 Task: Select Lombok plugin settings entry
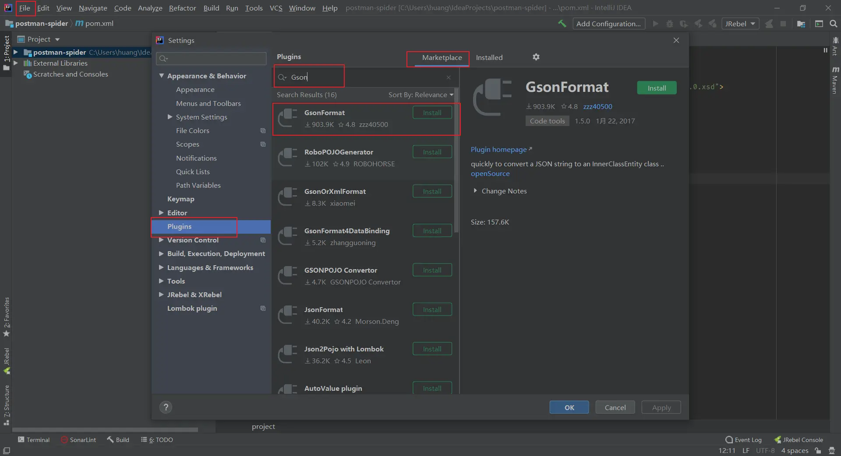(192, 309)
